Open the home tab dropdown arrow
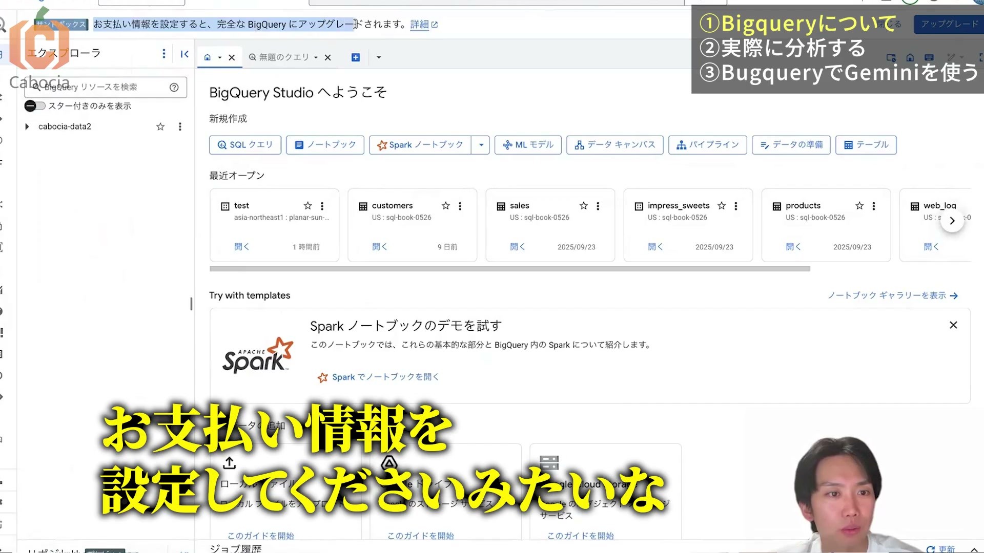Image resolution: width=984 pixels, height=553 pixels. 220,57
